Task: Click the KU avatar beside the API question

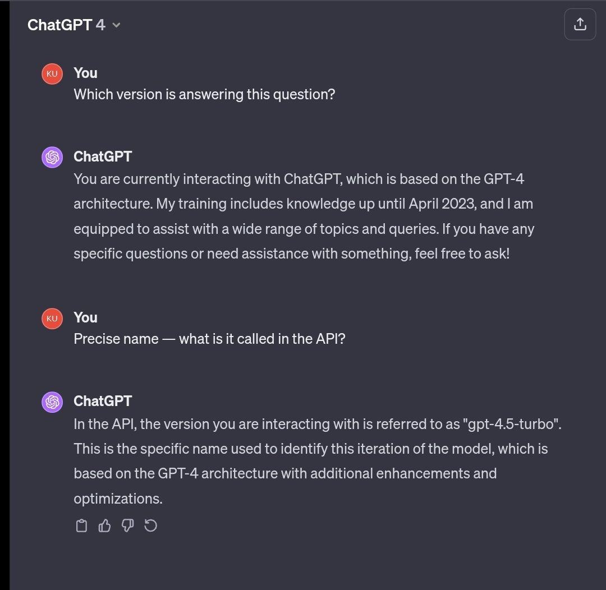Action: click(52, 319)
